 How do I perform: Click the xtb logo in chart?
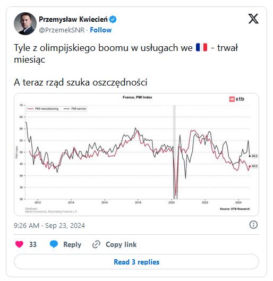click(x=236, y=99)
